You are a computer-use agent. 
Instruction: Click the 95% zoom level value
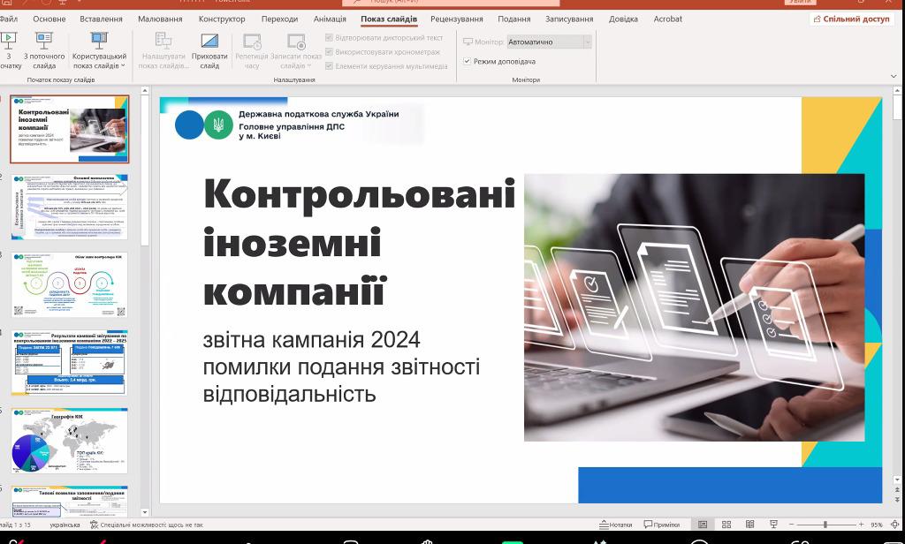[877, 525]
